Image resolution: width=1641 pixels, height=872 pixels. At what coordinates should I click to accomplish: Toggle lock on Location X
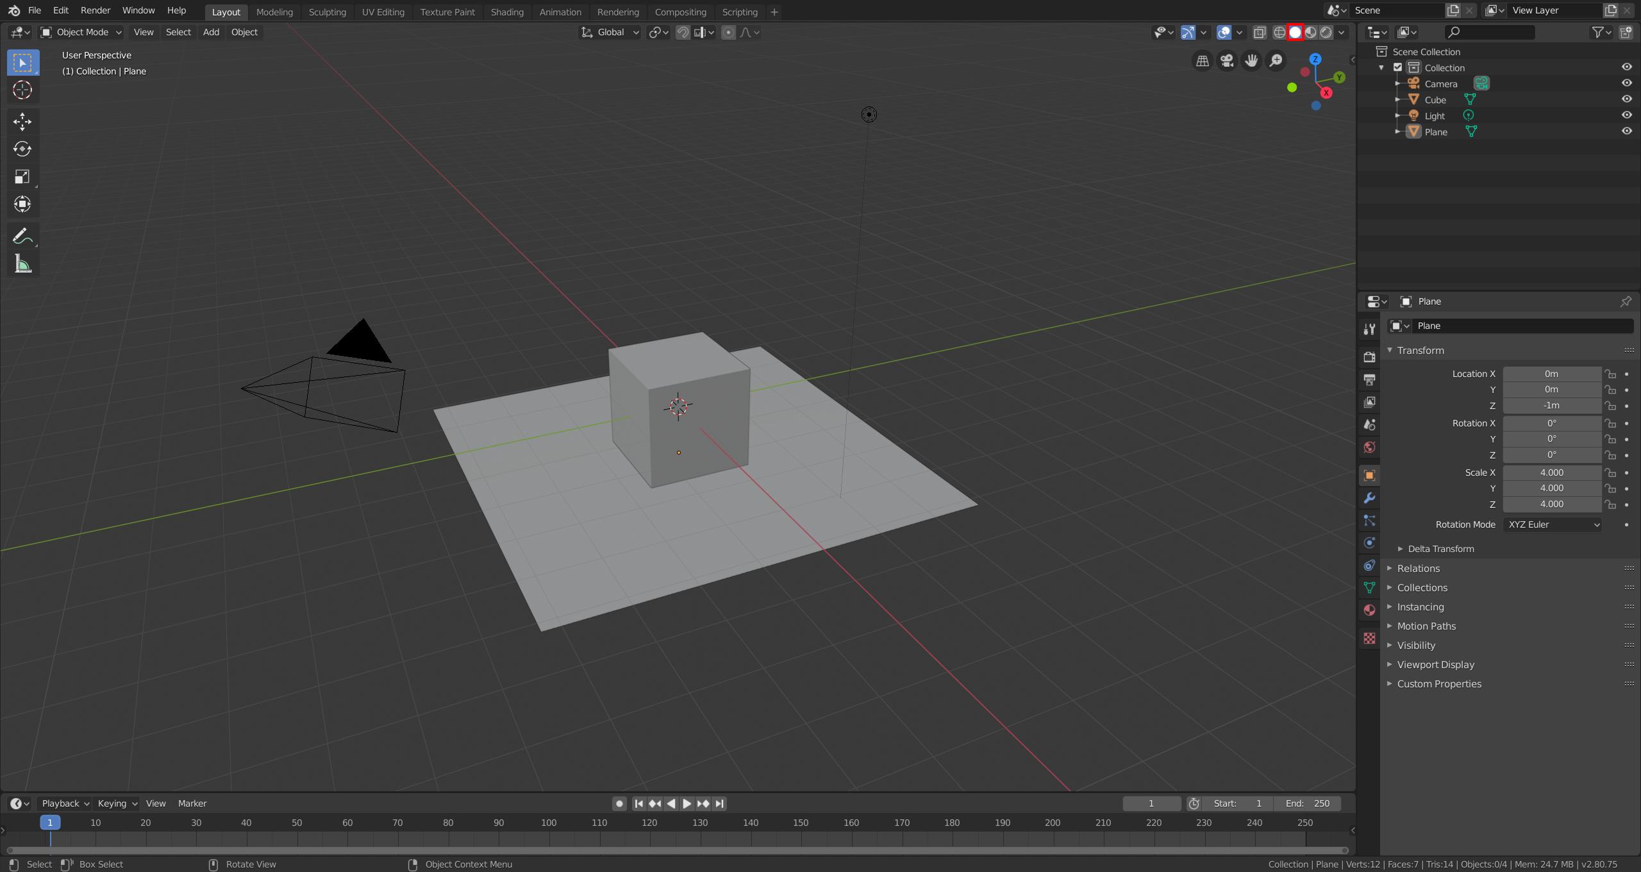[x=1610, y=374]
